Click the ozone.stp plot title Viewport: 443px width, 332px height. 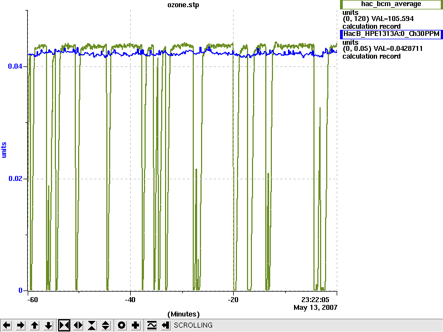[183, 5]
